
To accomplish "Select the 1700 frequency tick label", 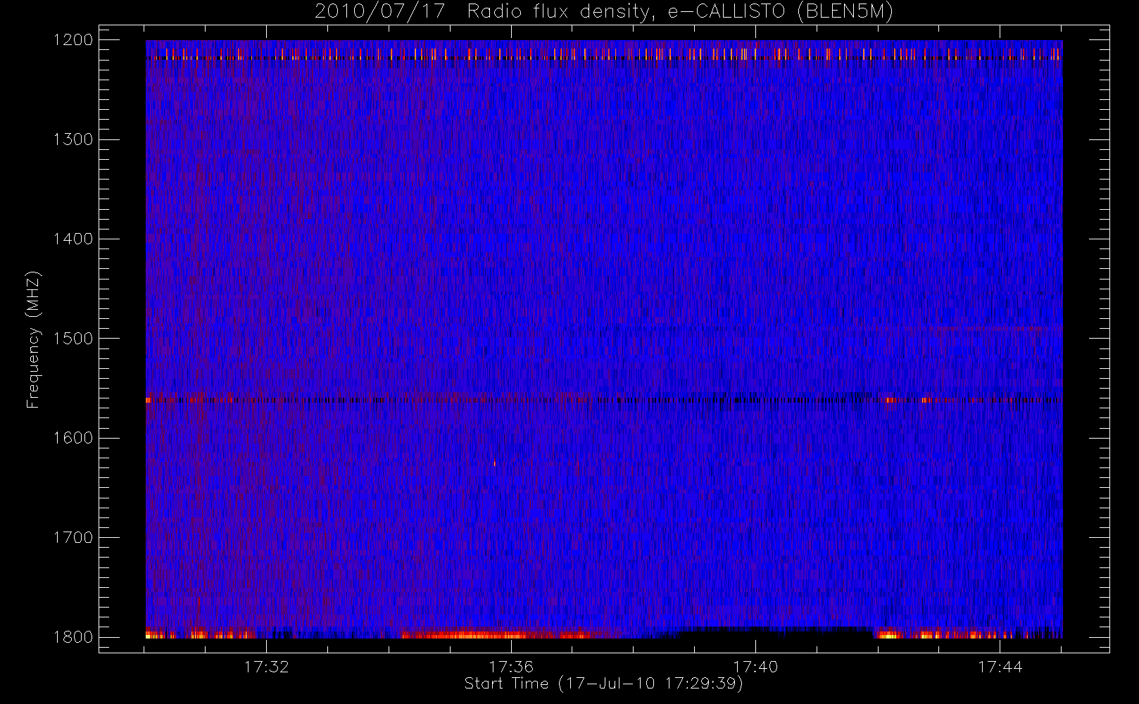I will pyautogui.click(x=74, y=538).
